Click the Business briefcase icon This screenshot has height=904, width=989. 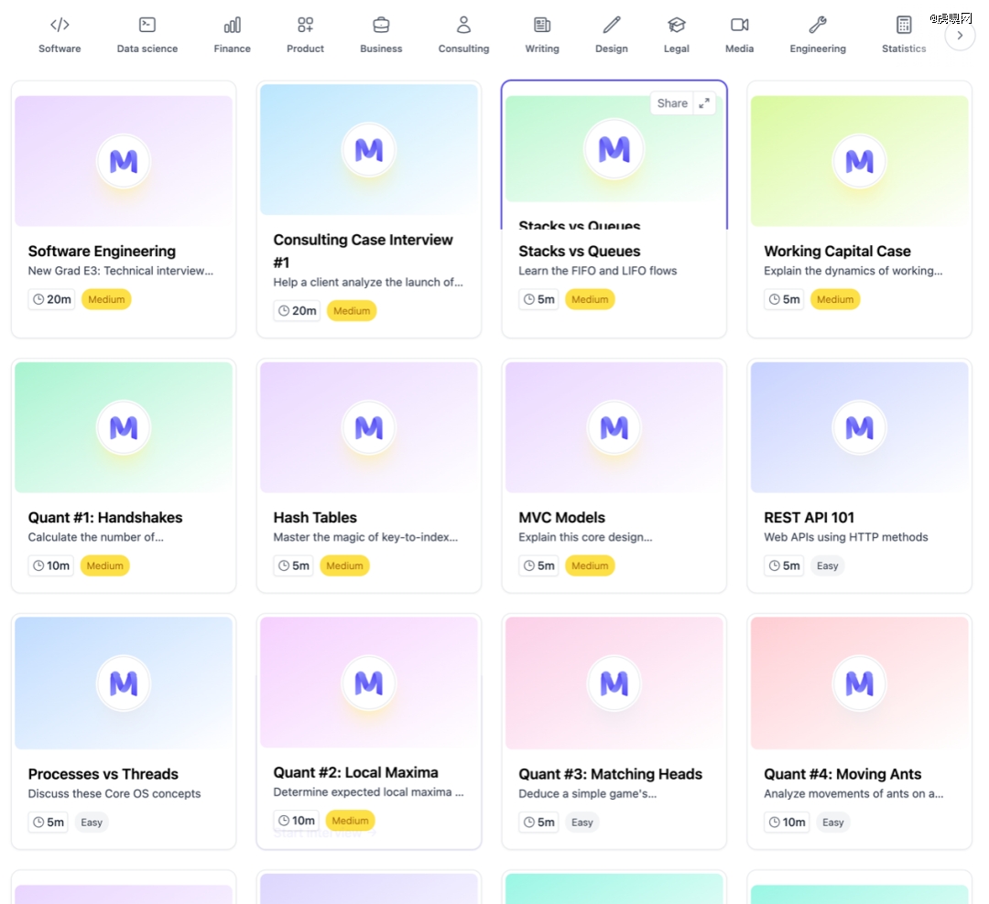[x=381, y=26]
